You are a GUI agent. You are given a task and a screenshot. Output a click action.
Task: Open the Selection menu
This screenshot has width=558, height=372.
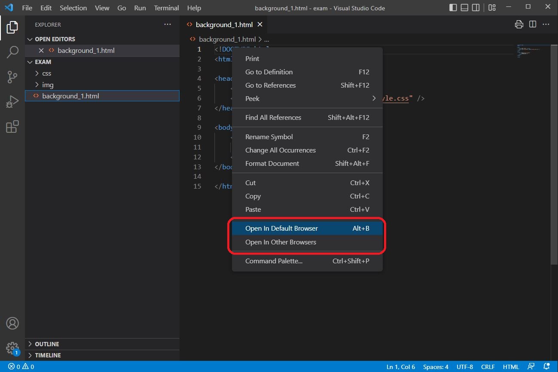(73, 8)
